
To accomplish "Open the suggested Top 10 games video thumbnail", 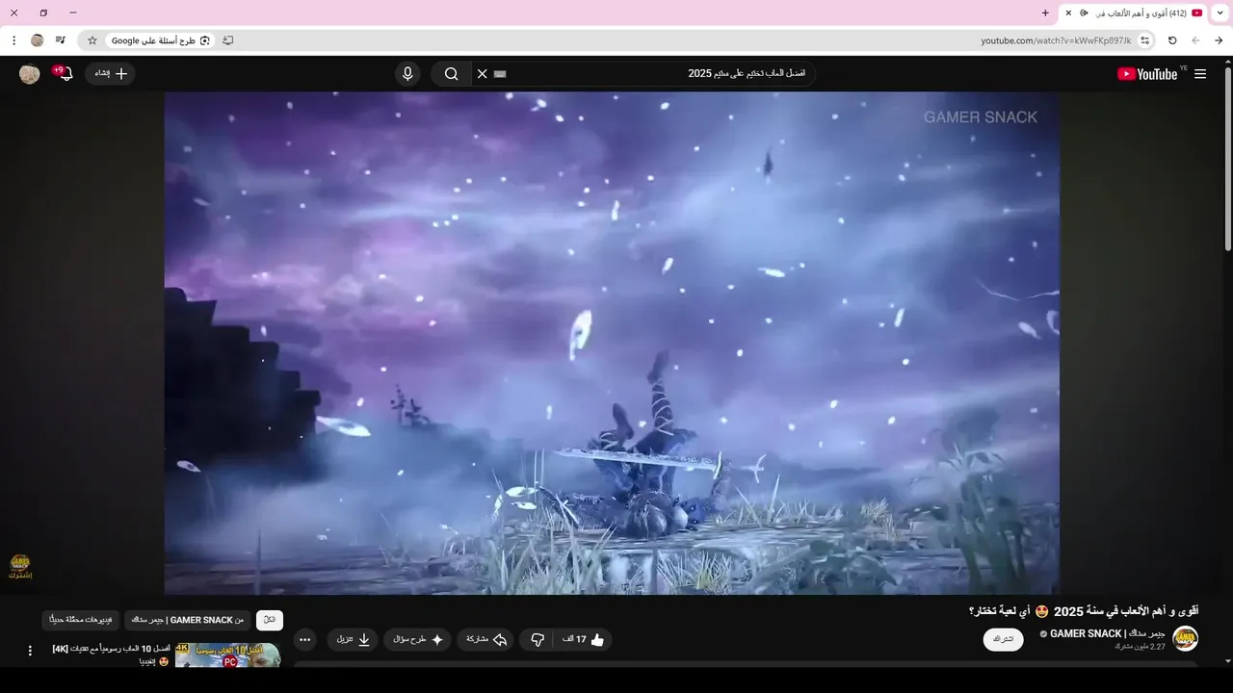I will point(227,655).
